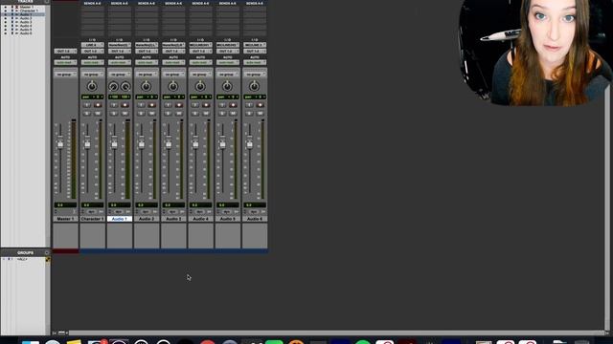613x344 pixels.
Task: Enable input monitoring on Audio 3
Action: coord(168,105)
